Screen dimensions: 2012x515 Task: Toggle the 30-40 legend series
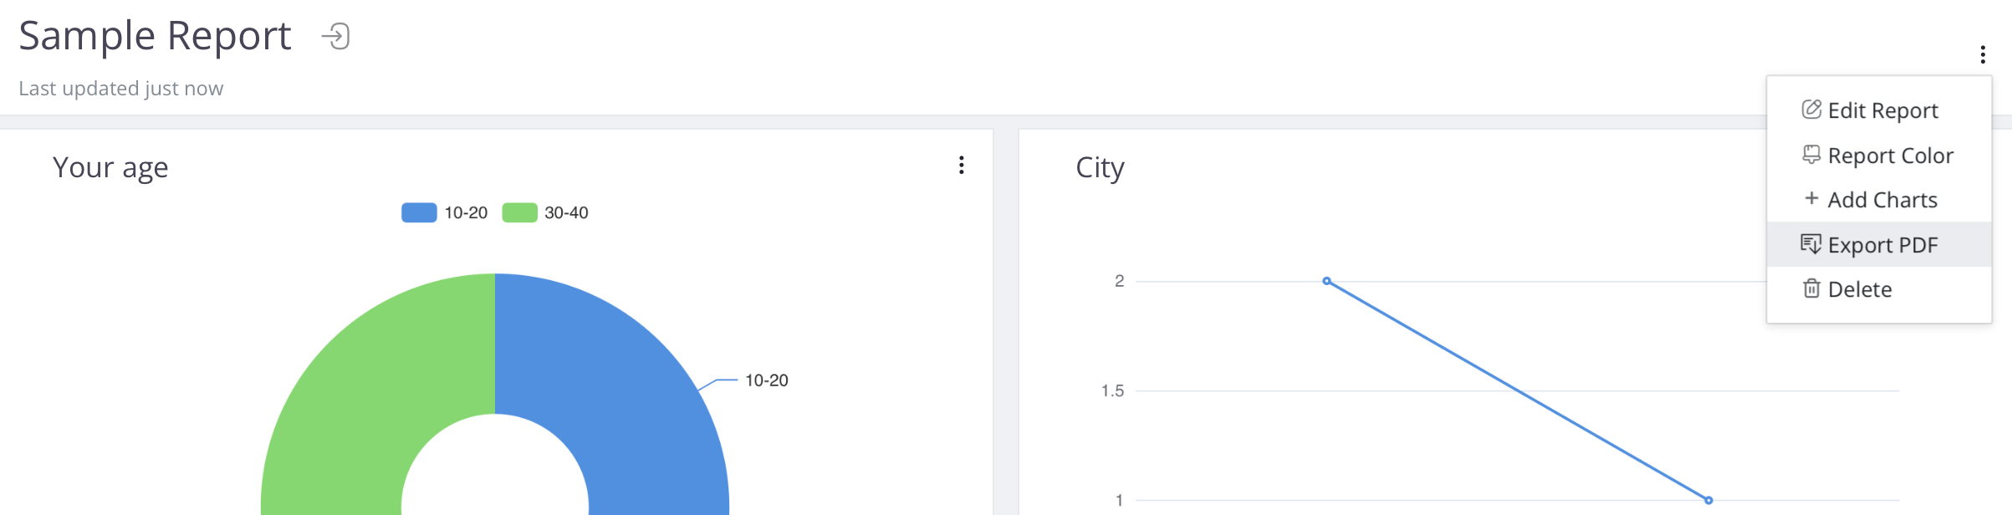coord(545,213)
